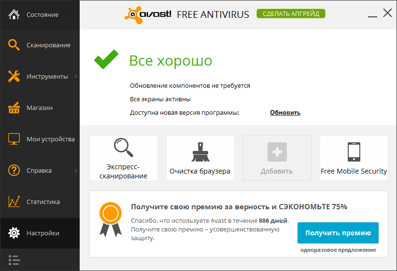Click 'Все экраны активны' text
Viewport: 397px width, 271px height.
(x=160, y=99)
